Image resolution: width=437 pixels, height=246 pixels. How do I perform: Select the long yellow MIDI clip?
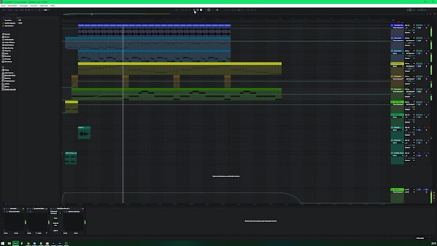point(180,68)
